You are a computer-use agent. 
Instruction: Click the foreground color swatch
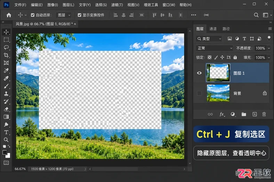click(5, 153)
